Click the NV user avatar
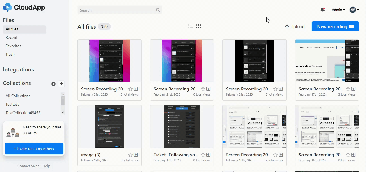This screenshot has height=172, width=366. click(353, 10)
